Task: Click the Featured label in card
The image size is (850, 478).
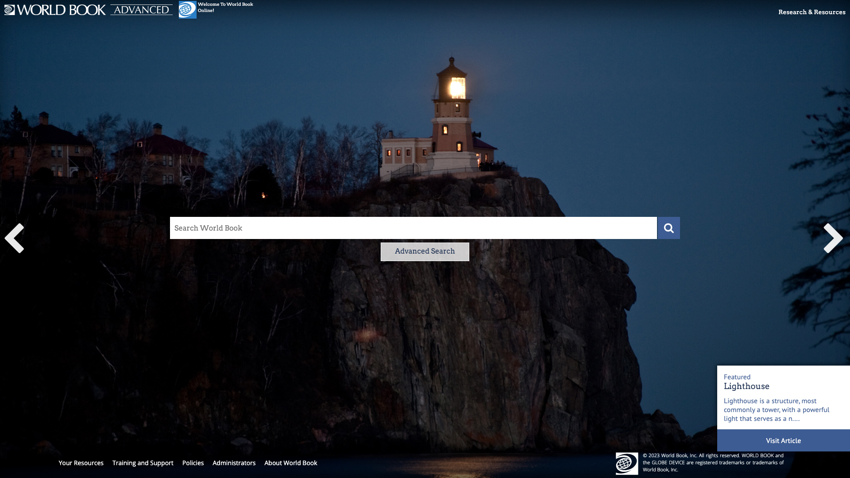Action: 737,377
